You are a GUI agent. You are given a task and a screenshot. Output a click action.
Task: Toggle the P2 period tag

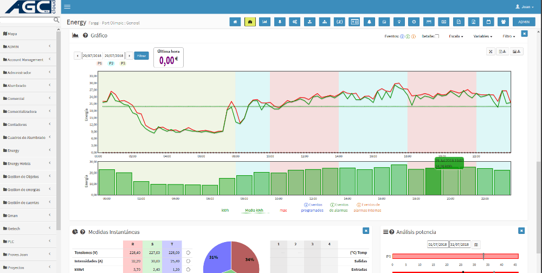111,64
